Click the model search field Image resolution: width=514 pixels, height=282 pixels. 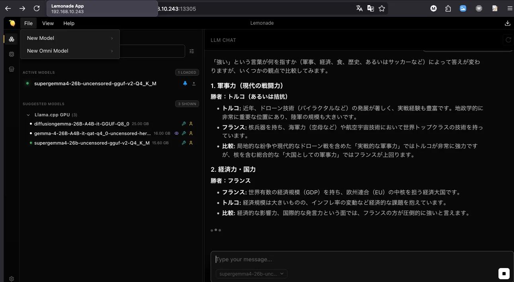point(152,51)
